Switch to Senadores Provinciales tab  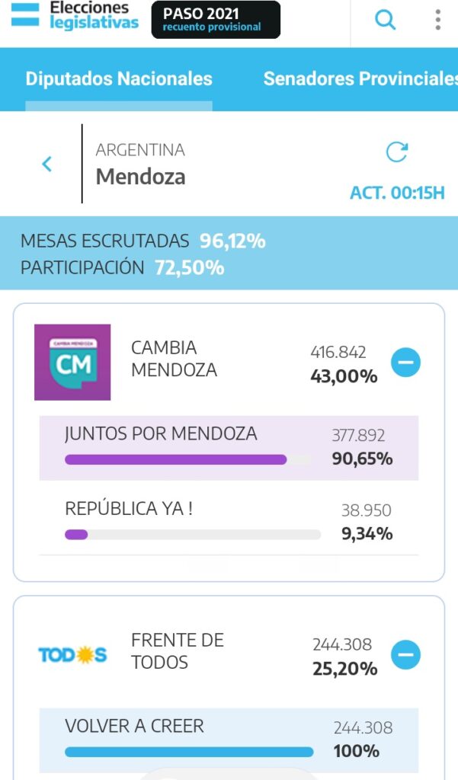360,79
